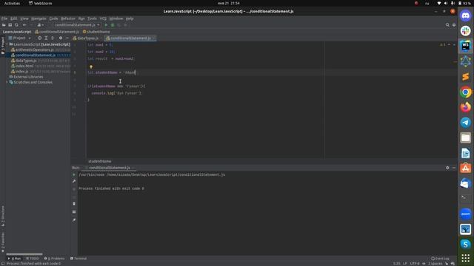
Task: Click the UTF-8 encoding in status bar
Action: tap(415, 264)
